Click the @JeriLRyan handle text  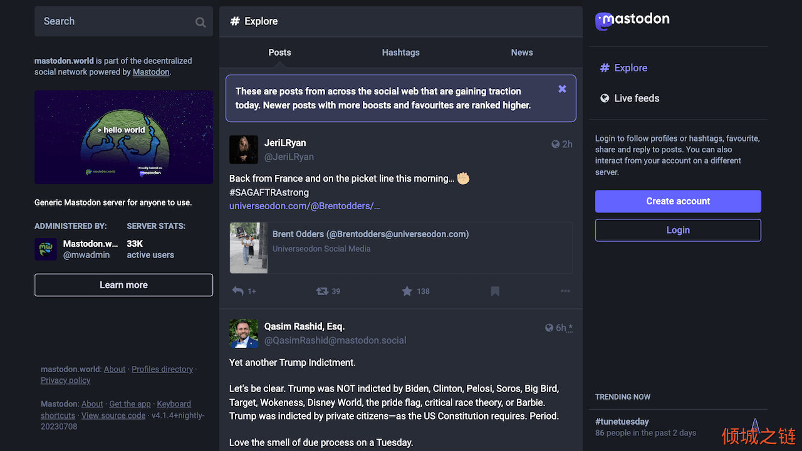coord(289,157)
